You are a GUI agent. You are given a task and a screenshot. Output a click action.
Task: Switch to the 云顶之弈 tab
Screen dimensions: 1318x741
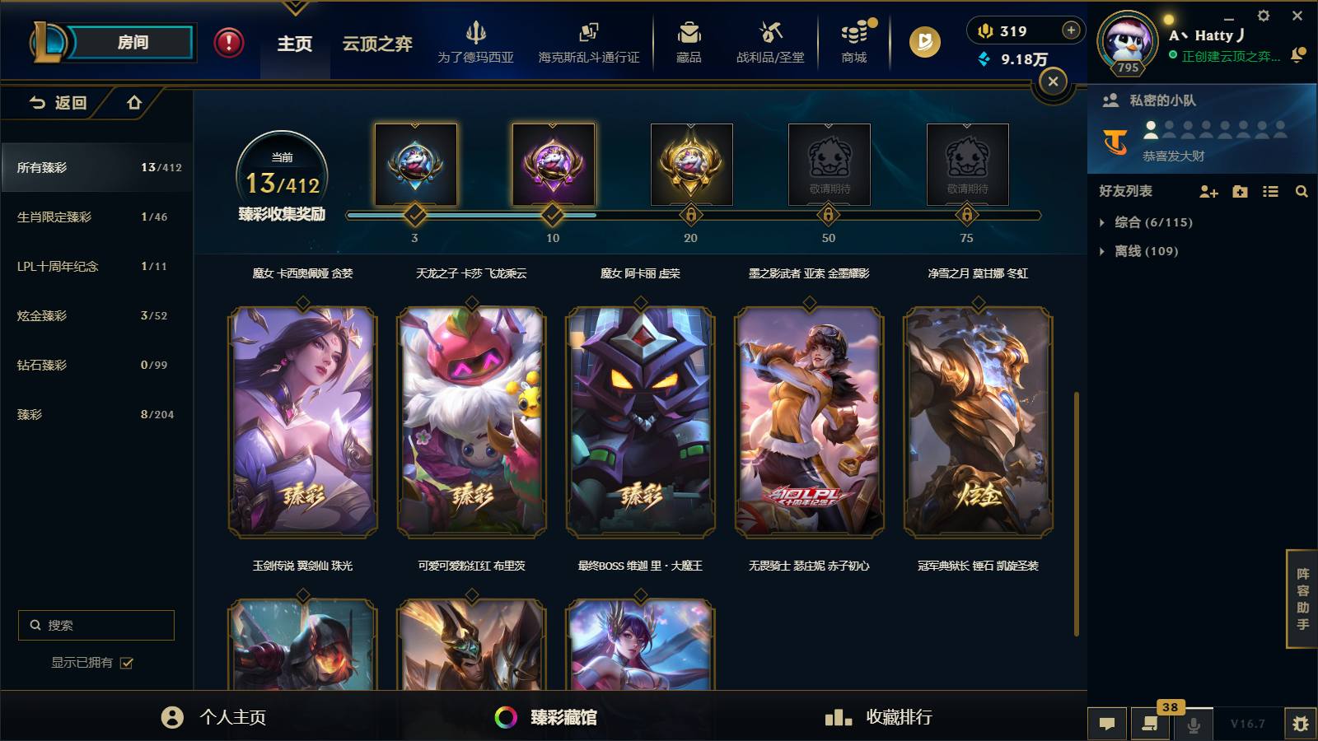coord(377,44)
